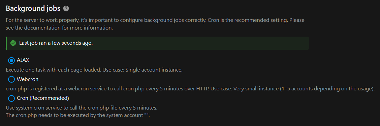Select the Webcron radio button
This screenshot has height=126, width=380.
(11, 79)
